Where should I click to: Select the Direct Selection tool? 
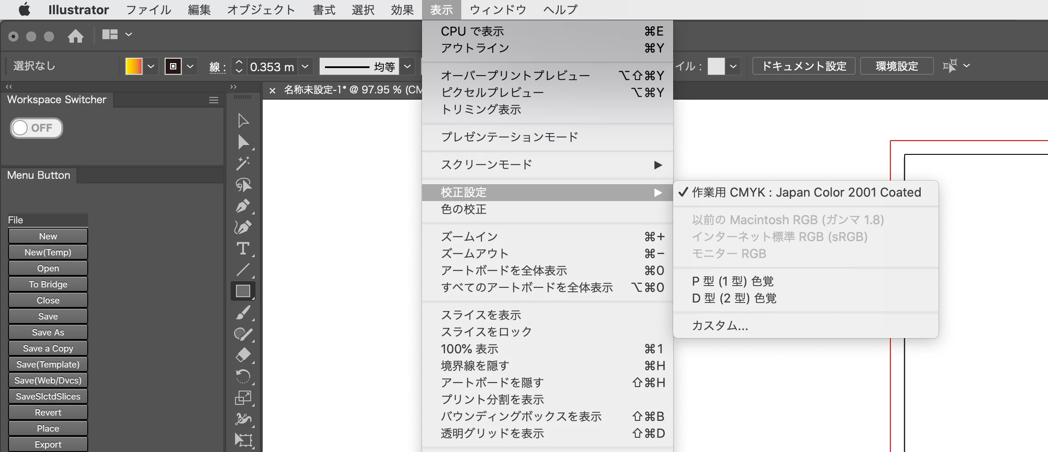click(x=243, y=142)
